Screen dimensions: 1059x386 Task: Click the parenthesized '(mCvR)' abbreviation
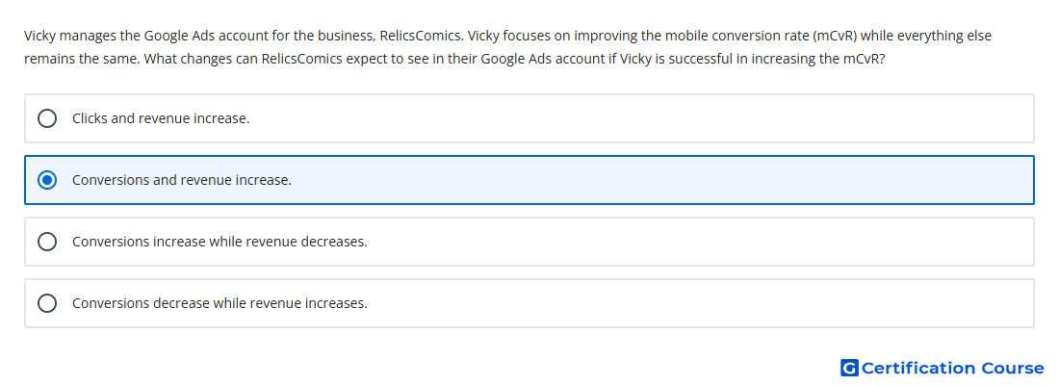(x=835, y=36)
